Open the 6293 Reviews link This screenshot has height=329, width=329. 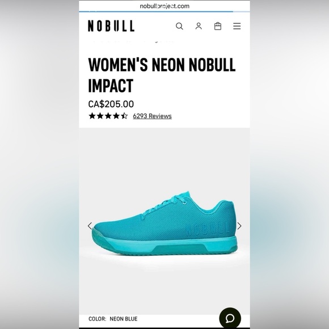[152, 116]
